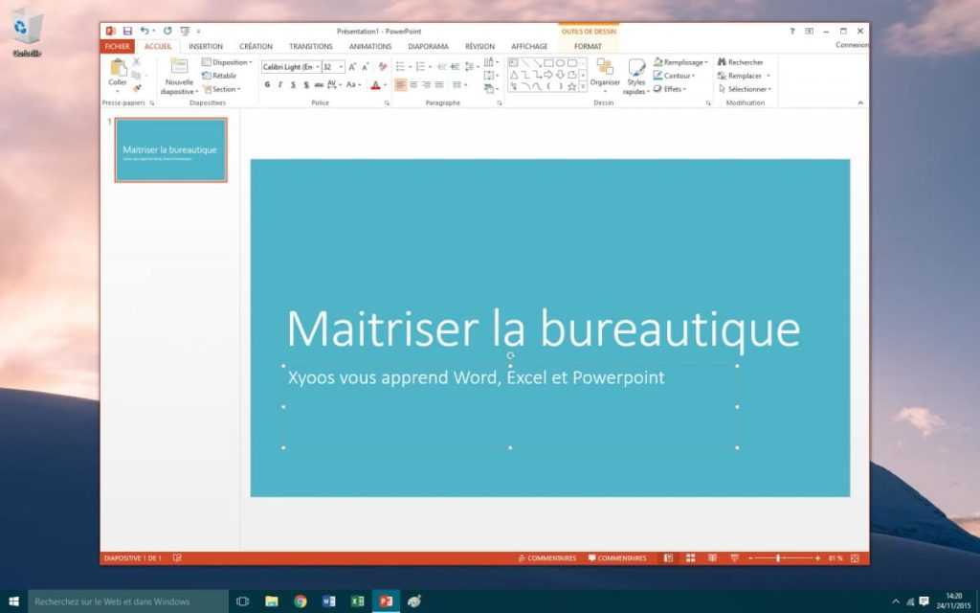This screenshot has height=613, width=980.
Task: Click the Rechercher find button
Action: click(x=741, y=62)
